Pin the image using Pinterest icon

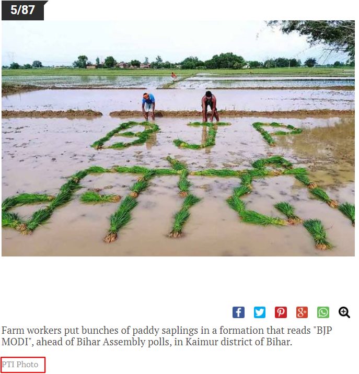(x=281, y=312)
